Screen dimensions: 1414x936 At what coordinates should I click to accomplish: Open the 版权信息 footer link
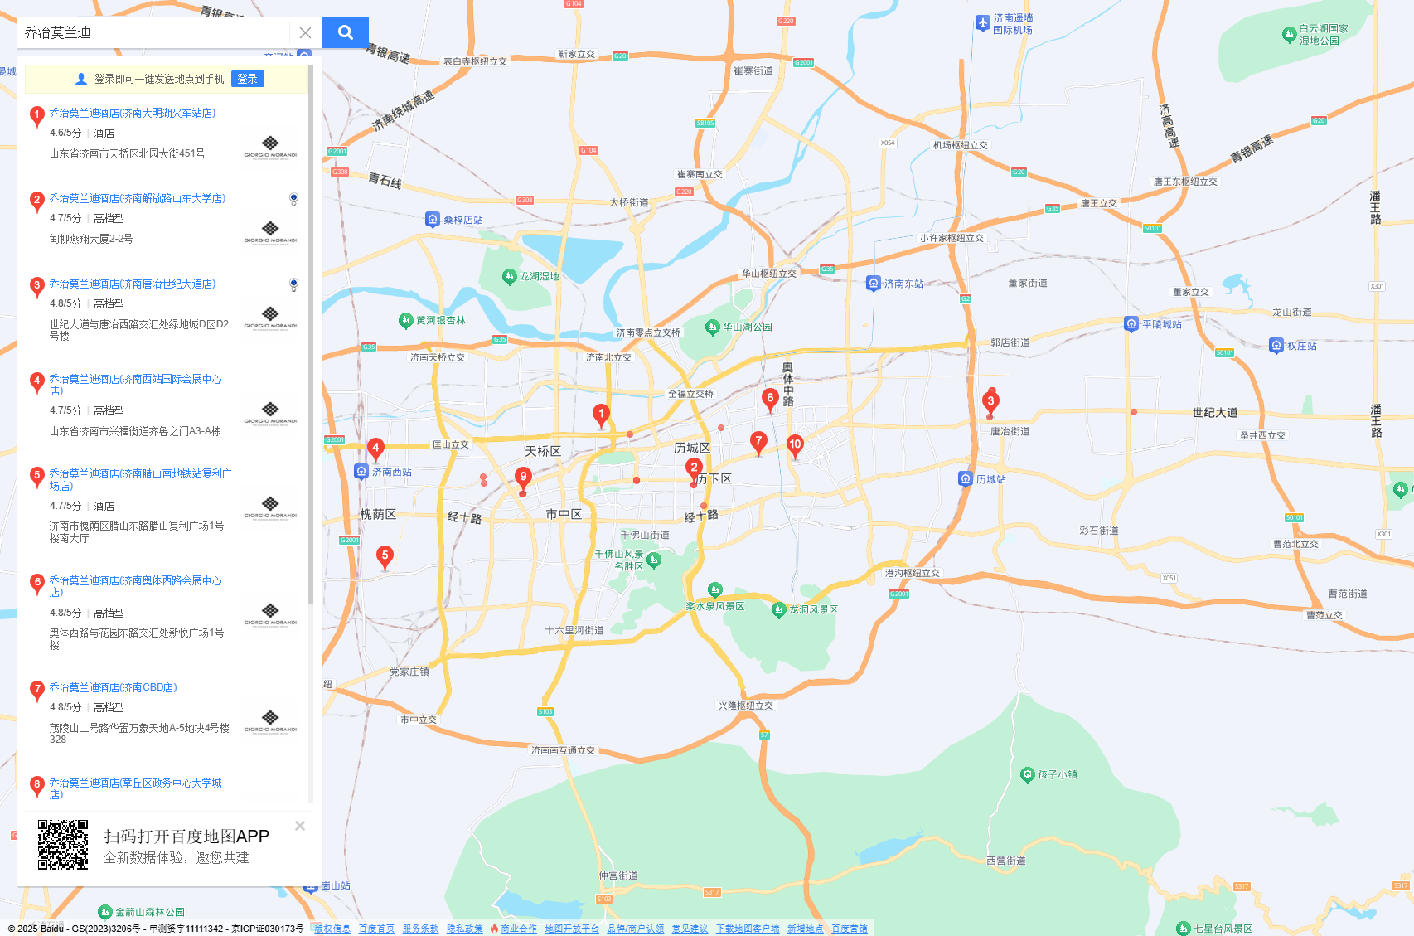(x=332, y=929)
